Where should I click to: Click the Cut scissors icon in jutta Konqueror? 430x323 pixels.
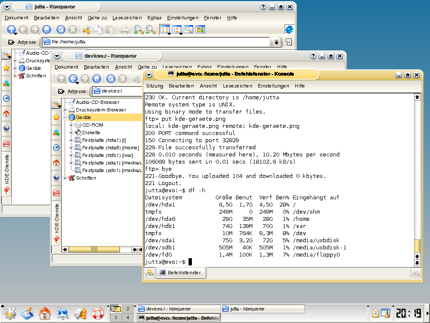tap(87, 29)
